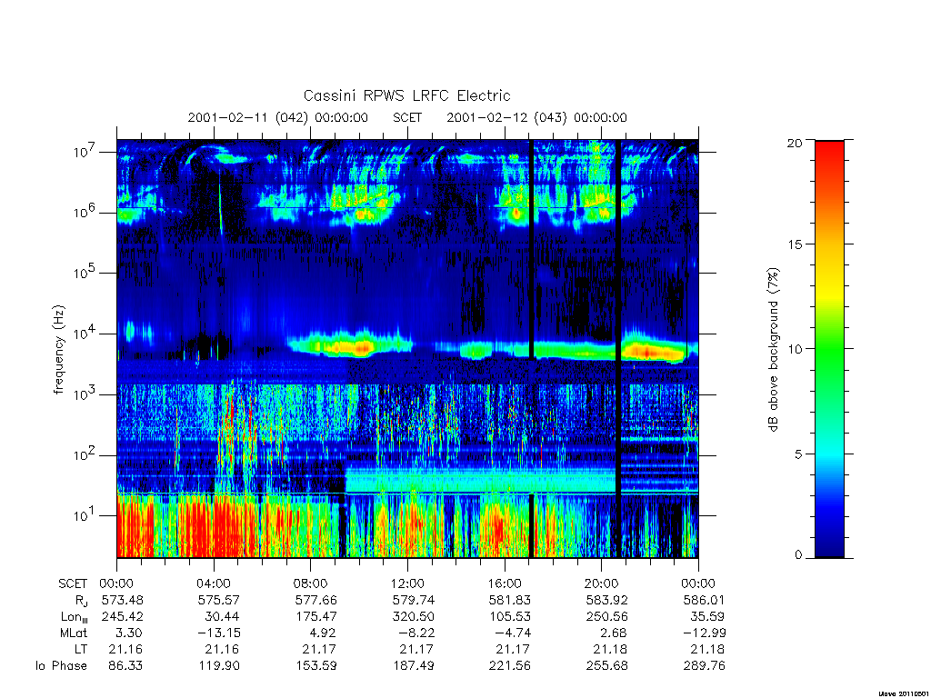The height and width of the screenshot is (698, 931).
Task: Click the 'LonIII' row label
Action: coord(75,617)
